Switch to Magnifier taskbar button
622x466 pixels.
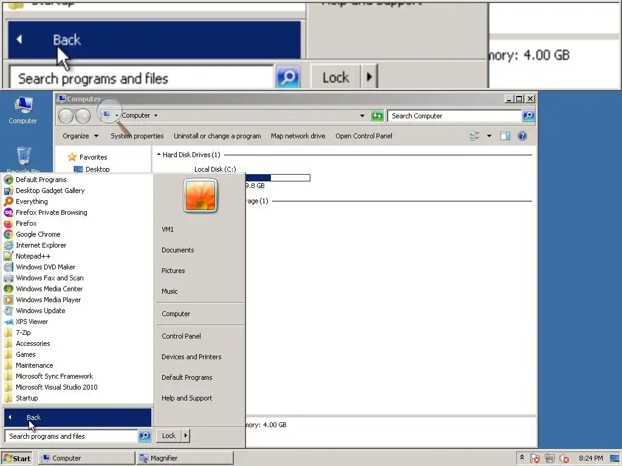[185, 458]
